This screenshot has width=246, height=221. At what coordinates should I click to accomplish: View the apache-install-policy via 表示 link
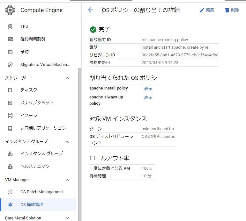(148, 89)
